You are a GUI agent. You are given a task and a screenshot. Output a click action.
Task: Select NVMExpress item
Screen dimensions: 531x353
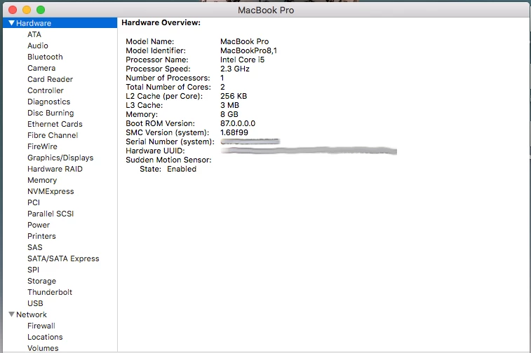click(x=51, y=191)
